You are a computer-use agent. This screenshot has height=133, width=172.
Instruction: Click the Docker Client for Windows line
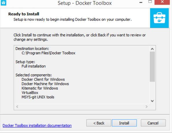click(x=43, y=79)
